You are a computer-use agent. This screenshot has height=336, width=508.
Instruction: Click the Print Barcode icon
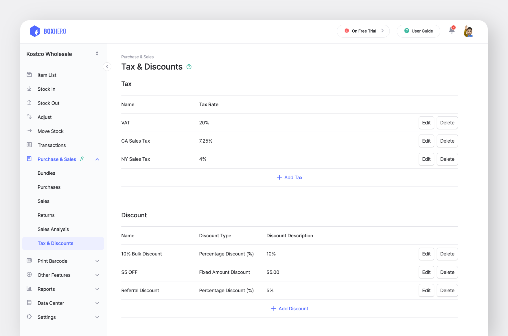click(29, 261)
